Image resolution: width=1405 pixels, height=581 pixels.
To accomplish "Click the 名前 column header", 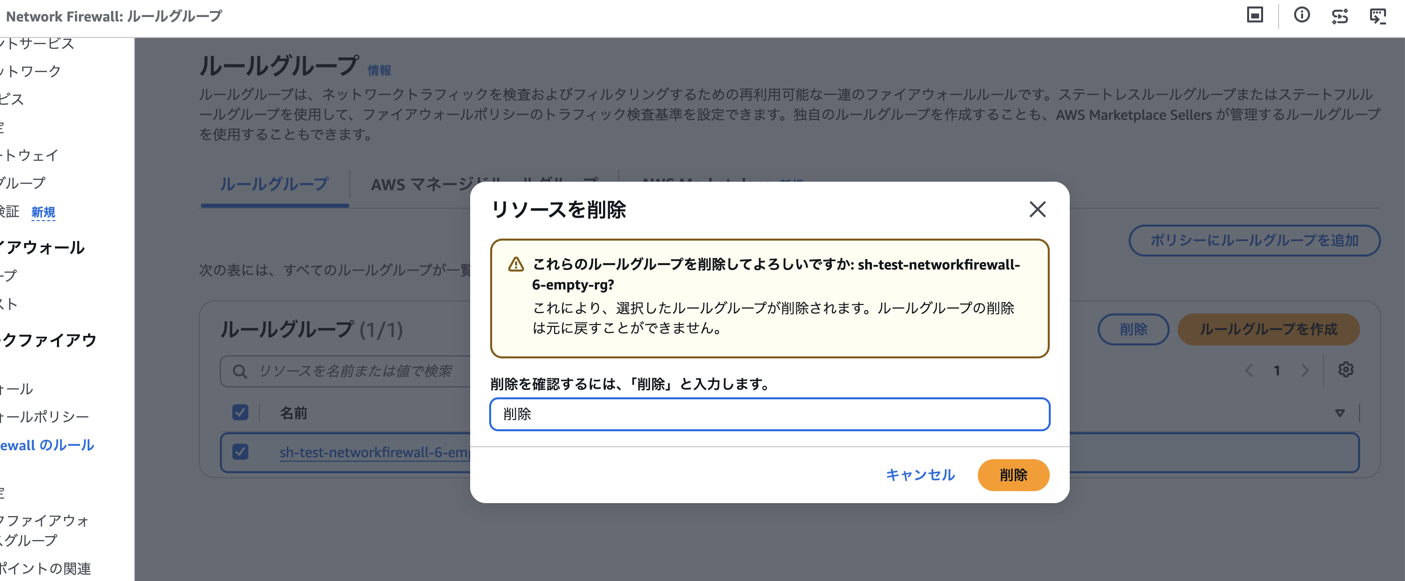I will click(293, 413).
